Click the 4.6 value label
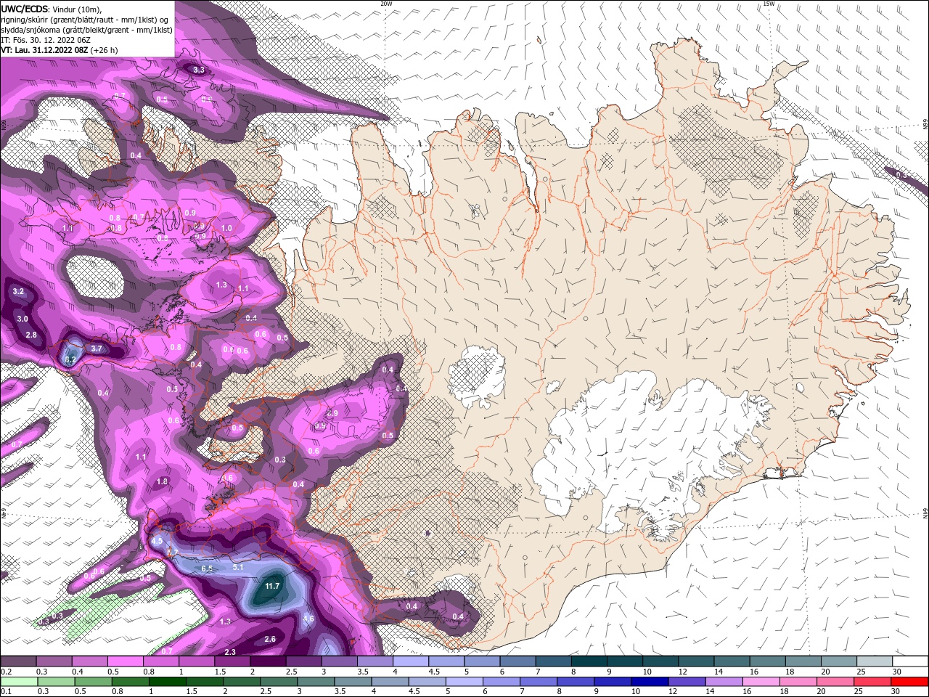This screenshot has width=929, height=697. [x=308, y=619]
